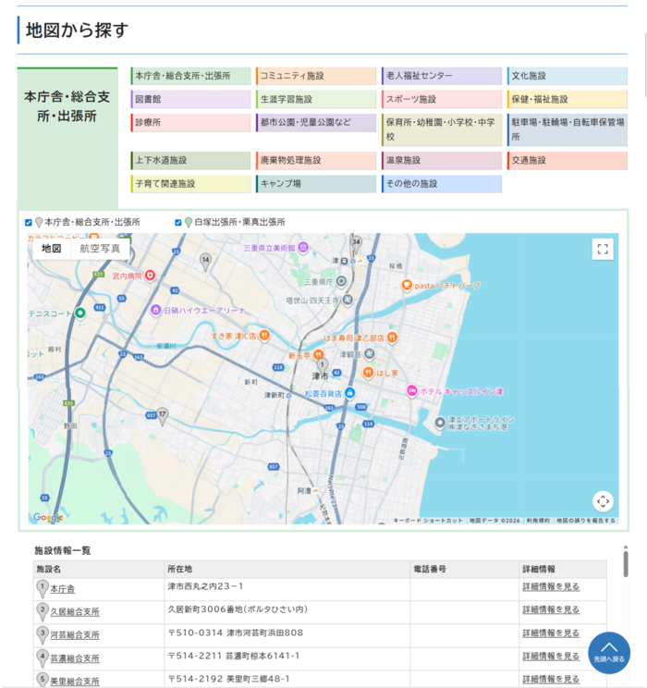Open map camera controls button
Image resolution: width=647 pixels, height=688 pixels.
[x=603, y=501]
